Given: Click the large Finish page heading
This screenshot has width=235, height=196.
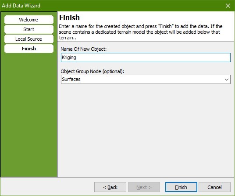Looking at the screenshot, I should click(x=69, y=17).
